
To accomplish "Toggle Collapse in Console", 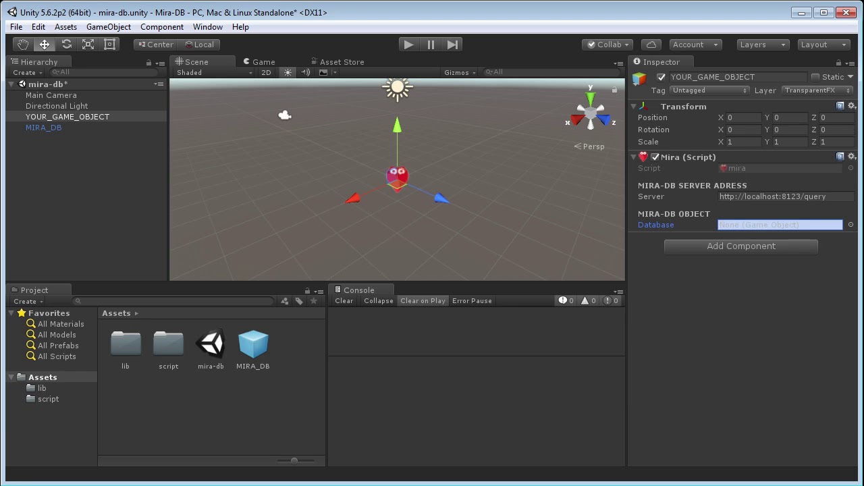I will click(378, 300).
